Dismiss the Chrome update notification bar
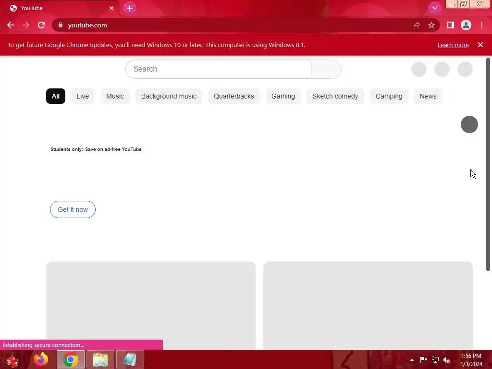The image size is (492, 369). coord(480,45)
